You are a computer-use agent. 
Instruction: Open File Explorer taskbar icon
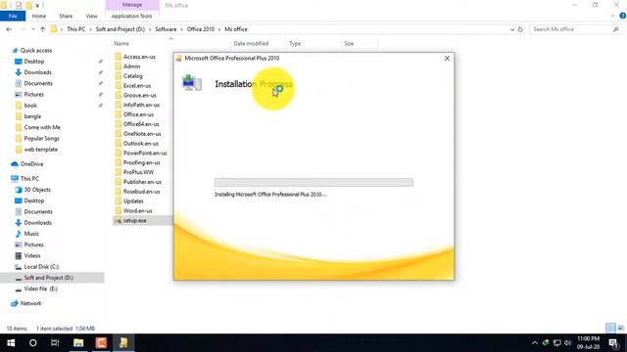(x=78, y=343)
